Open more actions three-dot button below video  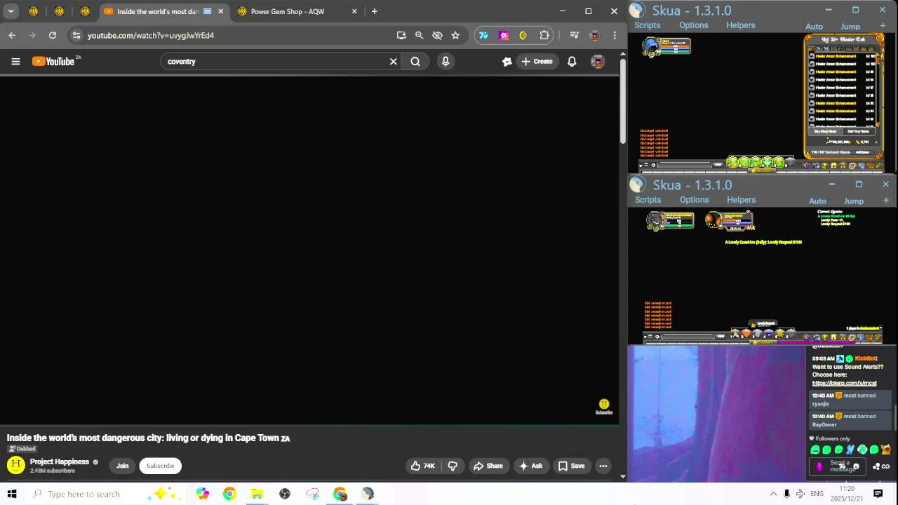[x=603, y=466]
